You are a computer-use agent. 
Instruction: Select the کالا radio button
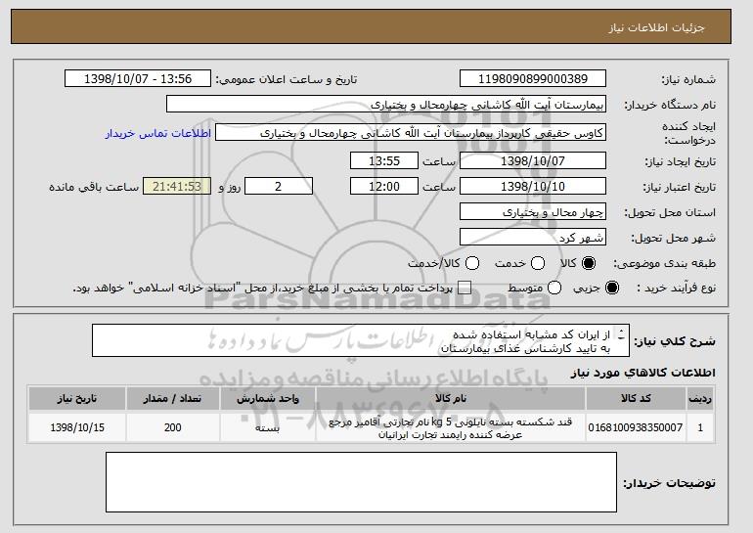(x=589, y=263)
